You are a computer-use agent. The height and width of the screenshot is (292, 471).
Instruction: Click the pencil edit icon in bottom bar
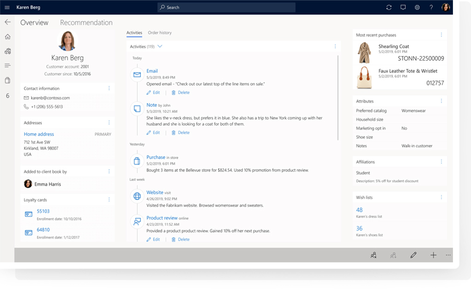[x=413, y=255]
